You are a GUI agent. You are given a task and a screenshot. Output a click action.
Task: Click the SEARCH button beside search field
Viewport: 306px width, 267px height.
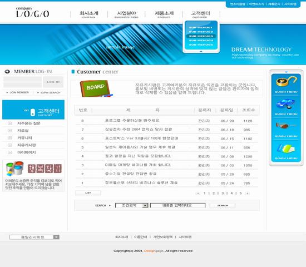click(x=223, y=205)
